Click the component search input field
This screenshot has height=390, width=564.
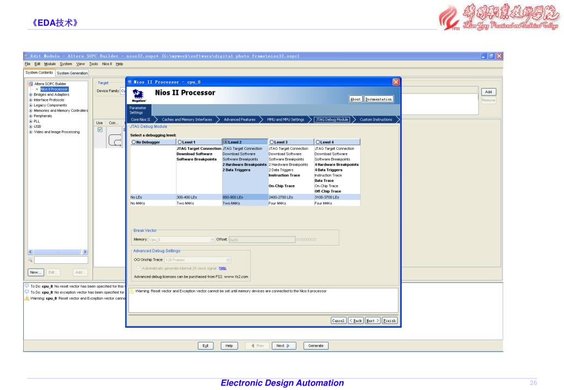coord(61,260)
